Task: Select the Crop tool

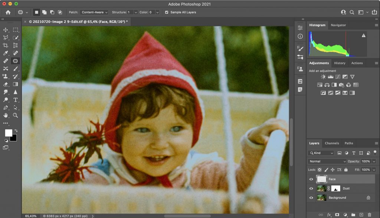Action: pos(6,46)
